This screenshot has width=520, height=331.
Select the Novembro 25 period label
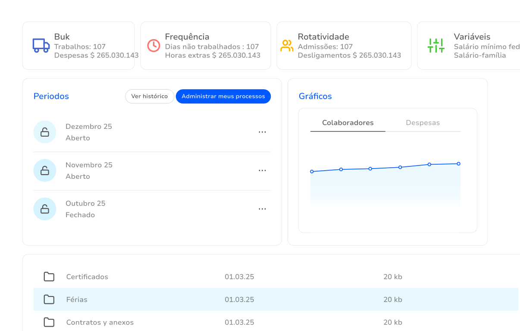[x=89, y=165]
